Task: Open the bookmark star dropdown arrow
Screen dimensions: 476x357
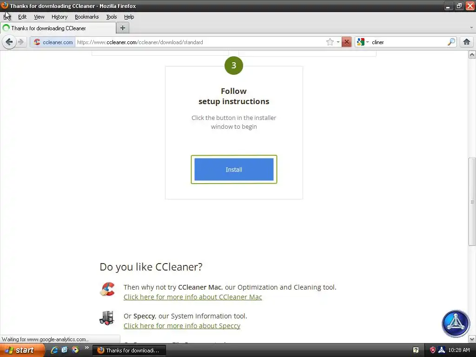Action: pos(338,42)
